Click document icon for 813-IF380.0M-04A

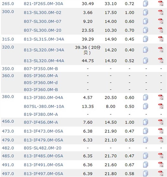tap(146, 97)
